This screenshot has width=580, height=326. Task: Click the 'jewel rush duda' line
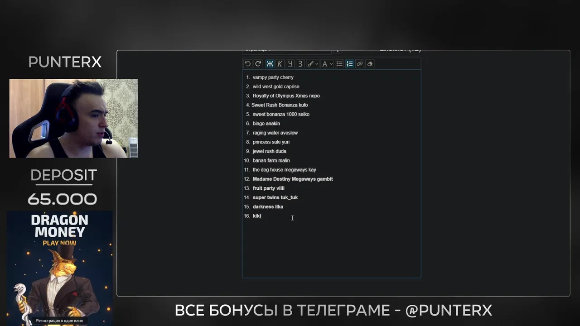point(270,151)
